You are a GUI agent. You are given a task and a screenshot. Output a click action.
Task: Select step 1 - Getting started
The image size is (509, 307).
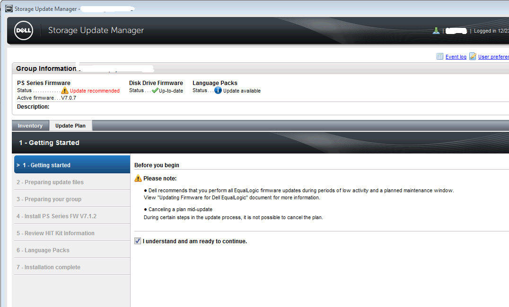[72, 165]
